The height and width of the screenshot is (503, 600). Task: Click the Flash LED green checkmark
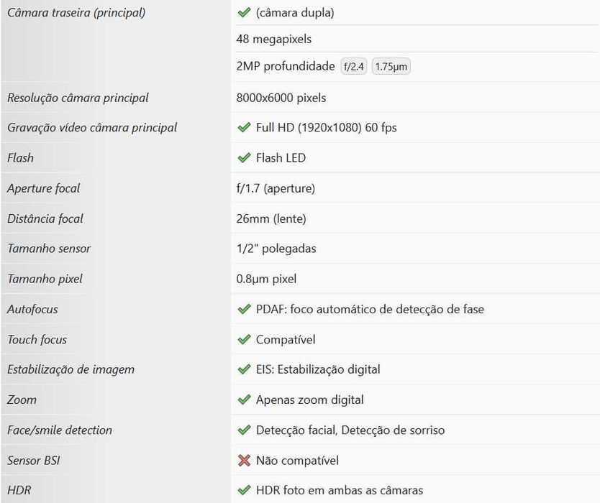coord(244,158)
